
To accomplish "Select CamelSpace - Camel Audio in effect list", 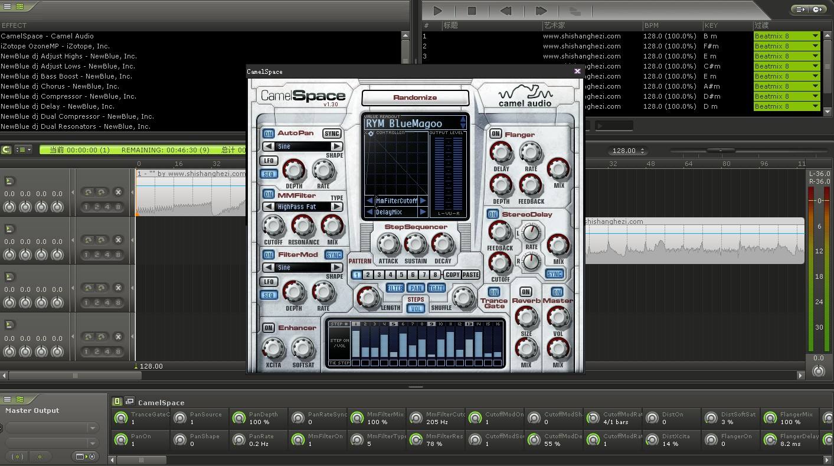I will tap(47, 36).
